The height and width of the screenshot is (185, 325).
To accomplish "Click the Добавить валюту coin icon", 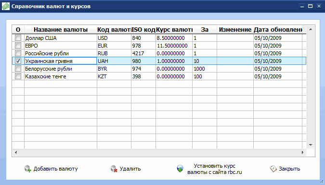I will click(27, 169).
